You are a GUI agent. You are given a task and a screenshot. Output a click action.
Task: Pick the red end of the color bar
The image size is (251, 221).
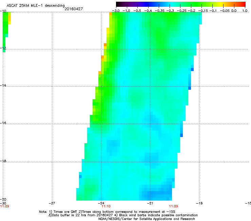click(243, 4)
